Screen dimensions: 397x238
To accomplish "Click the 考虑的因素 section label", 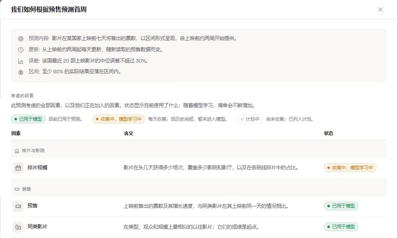I will tap(22, 96).
